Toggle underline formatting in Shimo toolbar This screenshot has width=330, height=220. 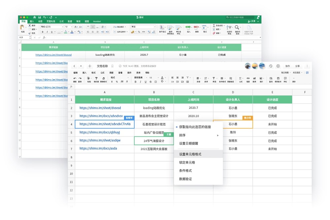tap(146, 82)
